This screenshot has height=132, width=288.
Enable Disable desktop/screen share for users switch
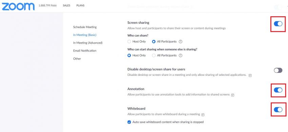click(278, 70)
